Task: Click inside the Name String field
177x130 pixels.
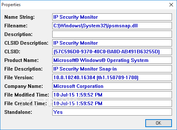Action: tap(112, 17)
